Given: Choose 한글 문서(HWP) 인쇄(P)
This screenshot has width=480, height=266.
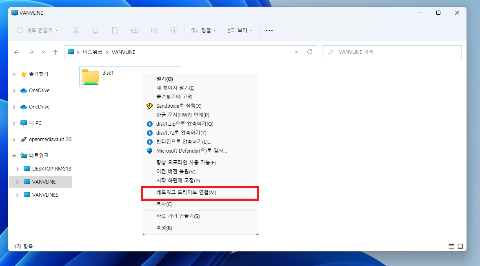Looking at the screenshot, I should tap(200, 115).
